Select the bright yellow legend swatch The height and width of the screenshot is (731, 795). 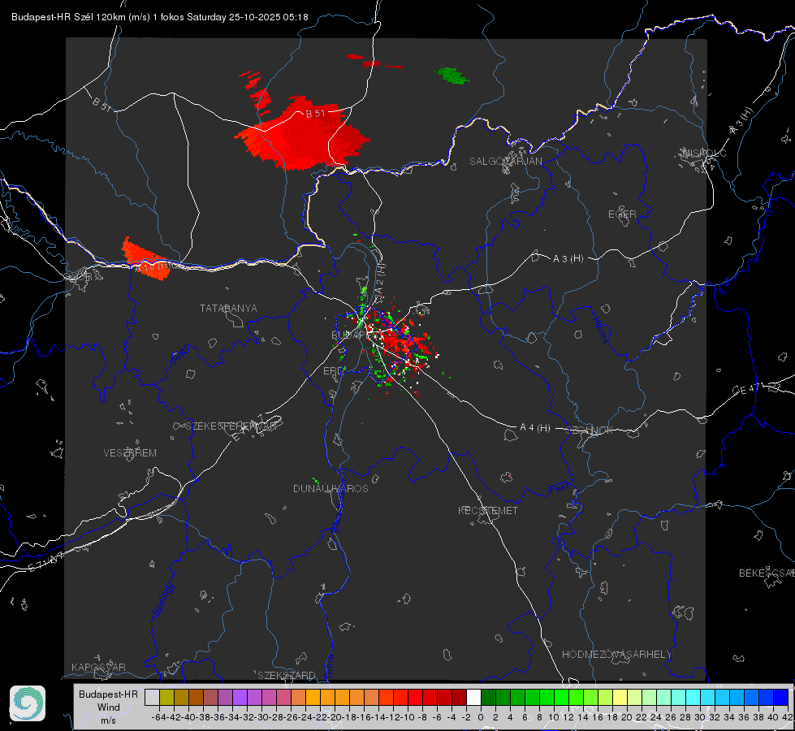(x=620, y=697)
